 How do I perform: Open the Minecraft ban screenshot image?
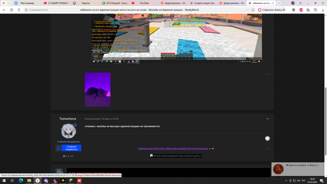[x=177, y=38]
